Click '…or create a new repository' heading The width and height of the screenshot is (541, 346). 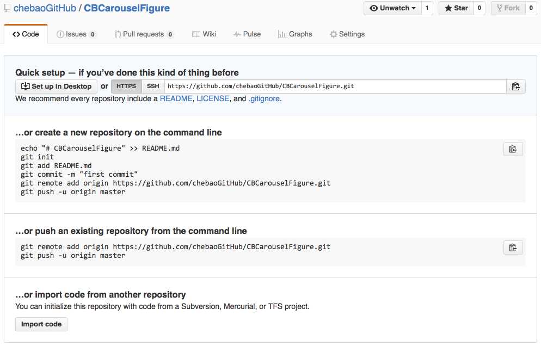[x=119, y=132]
